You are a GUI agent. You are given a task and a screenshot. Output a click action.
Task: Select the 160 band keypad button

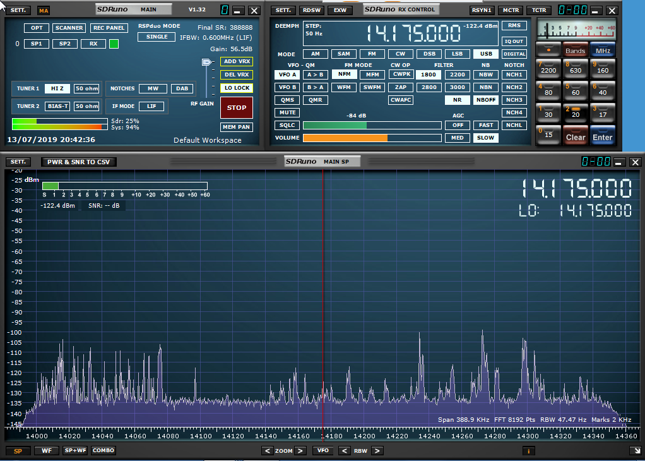click(603, 68)
